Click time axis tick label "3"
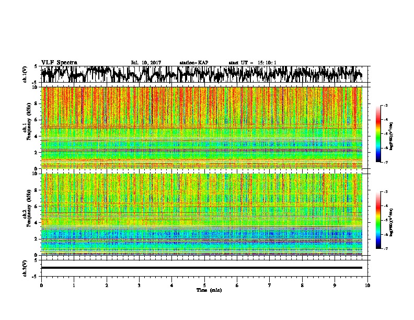This screenshot has height=320, width=414. [139, 285]
